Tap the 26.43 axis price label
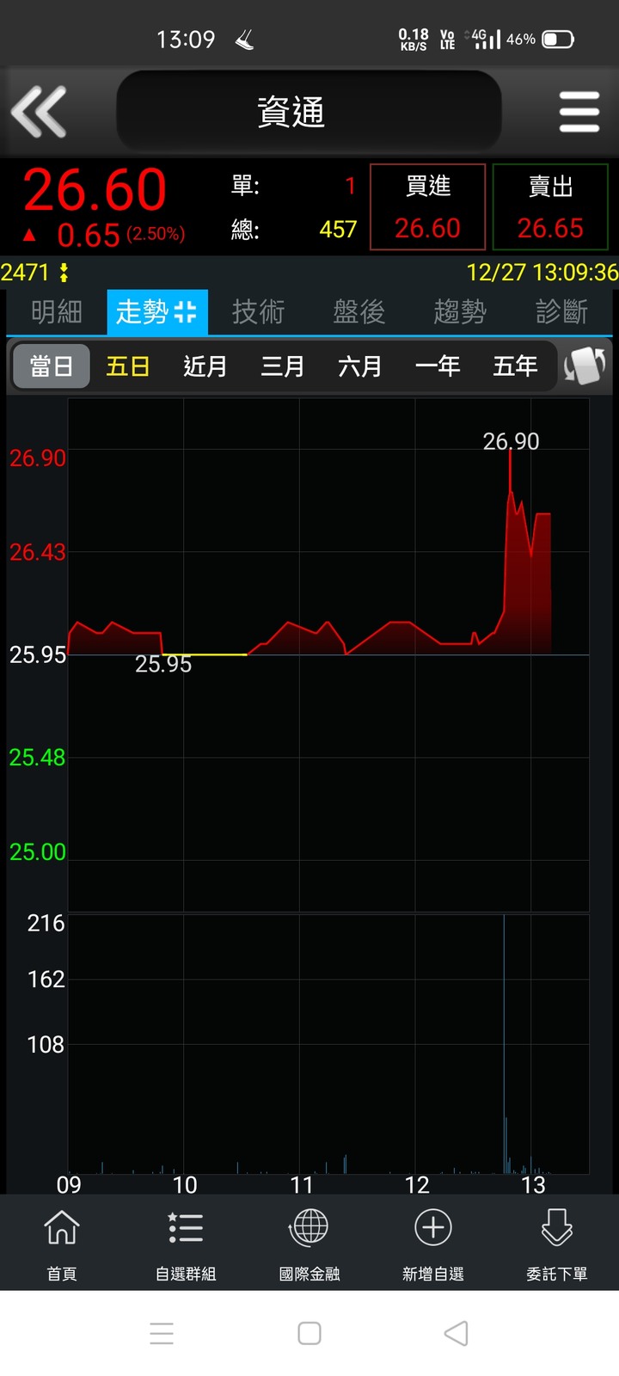Viewport: 619px width, 1376px height. [x=37, y=552]
